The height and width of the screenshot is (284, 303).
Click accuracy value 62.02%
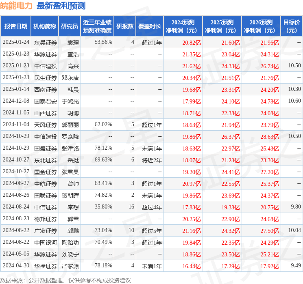pyautogui.click(x=103, y=125)
